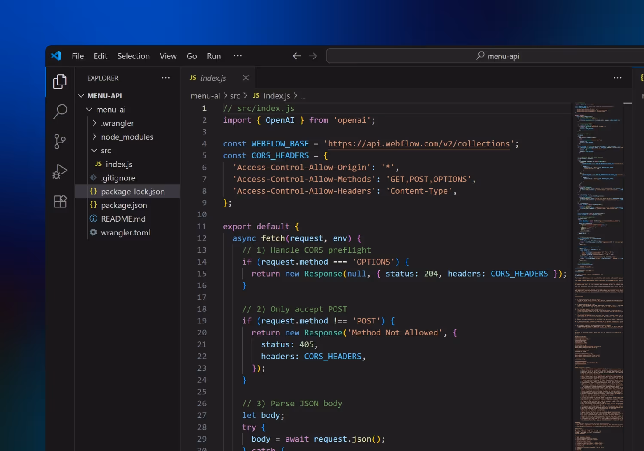
Task: Open Run and Debug view icon
Action: pyautogui.click(x=60, y=171)
